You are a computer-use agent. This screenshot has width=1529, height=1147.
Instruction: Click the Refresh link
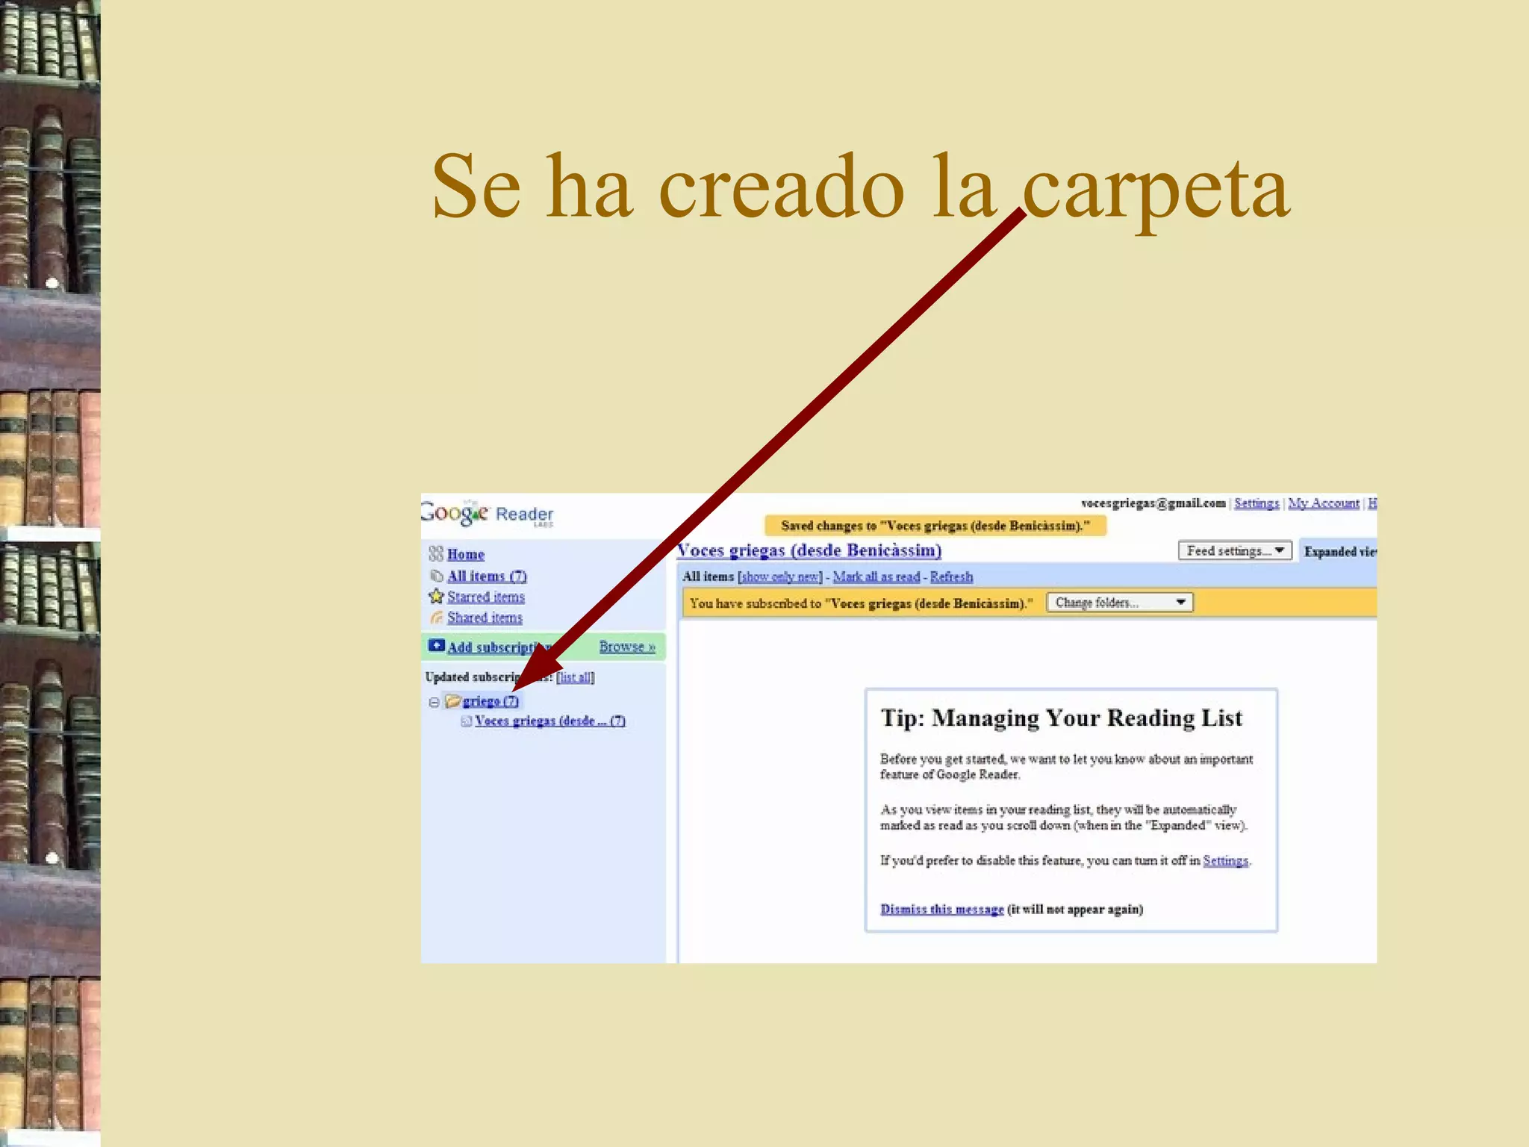(x=950, y=576)
